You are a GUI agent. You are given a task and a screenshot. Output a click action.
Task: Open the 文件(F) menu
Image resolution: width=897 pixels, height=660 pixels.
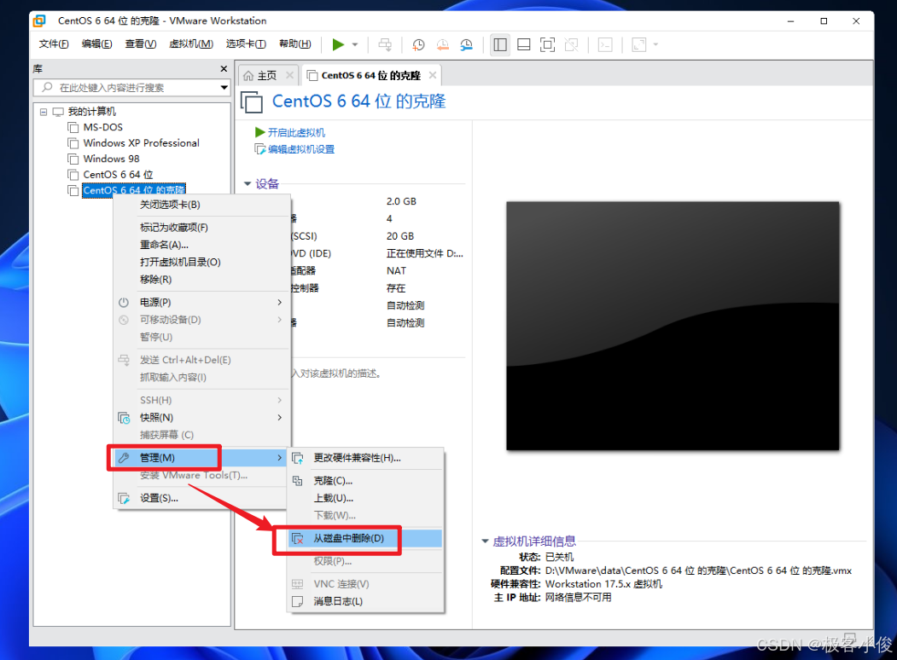point(54,44)
